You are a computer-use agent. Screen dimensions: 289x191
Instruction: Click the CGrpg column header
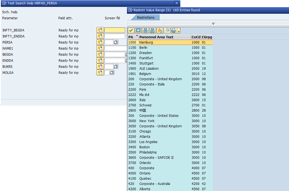[207, 37]
